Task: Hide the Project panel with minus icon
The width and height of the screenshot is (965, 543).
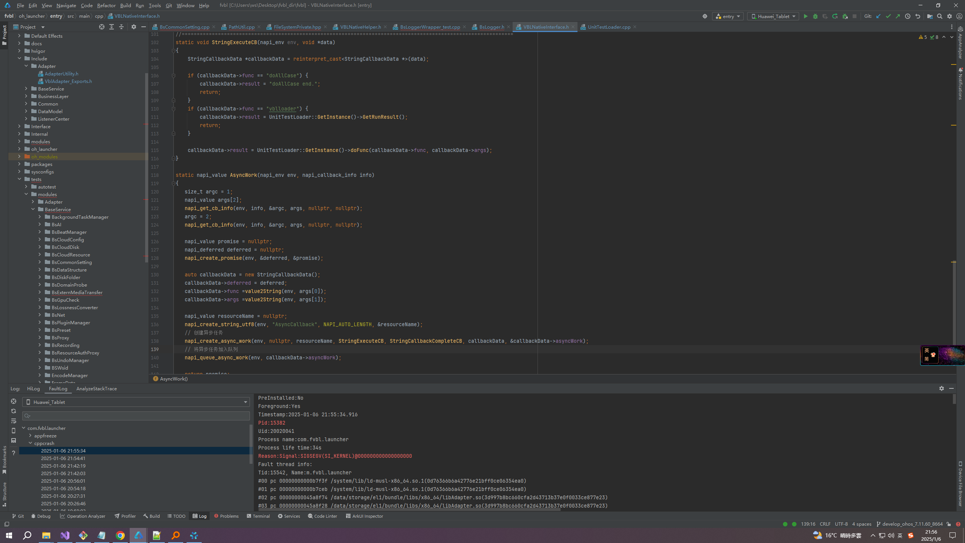Action: (144, 27)
